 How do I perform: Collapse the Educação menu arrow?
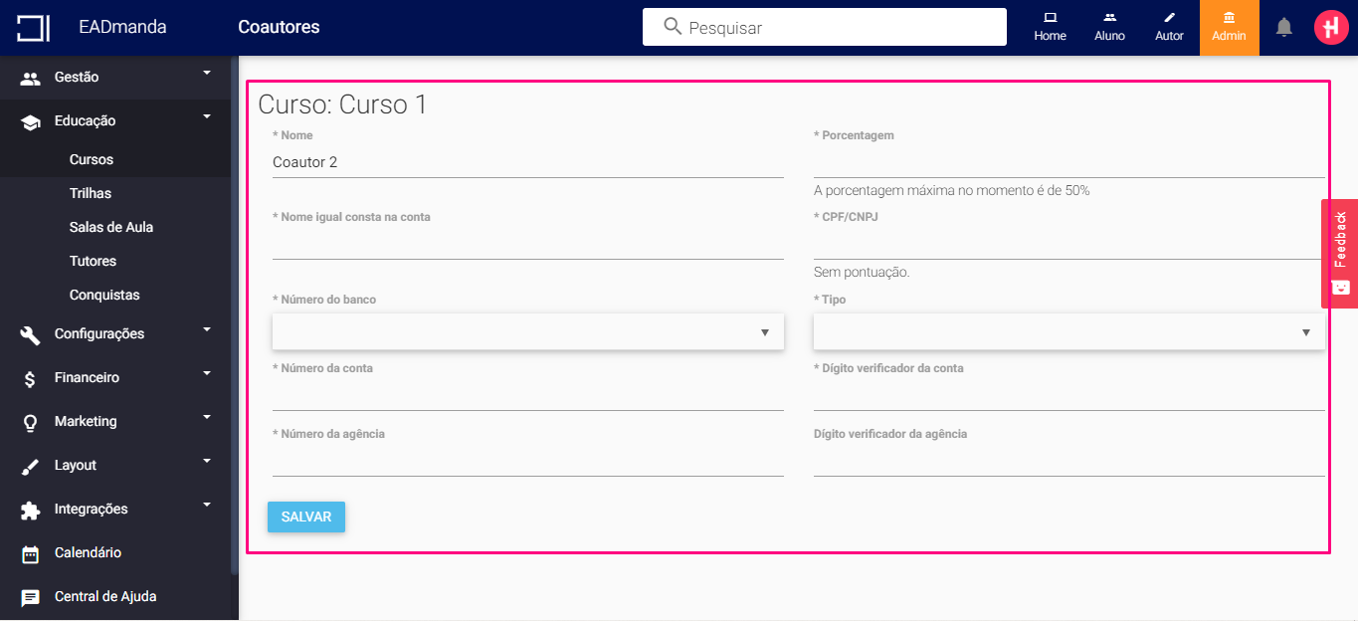coord(207,116)
